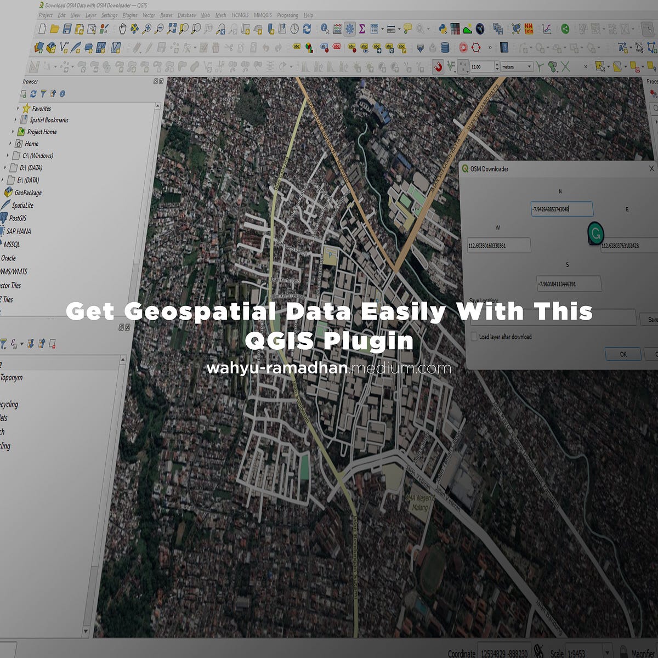The width and height of the screenshot is (658, 658).
Task: Expand the Favorites tree item
Action: [x=18, y=108]
